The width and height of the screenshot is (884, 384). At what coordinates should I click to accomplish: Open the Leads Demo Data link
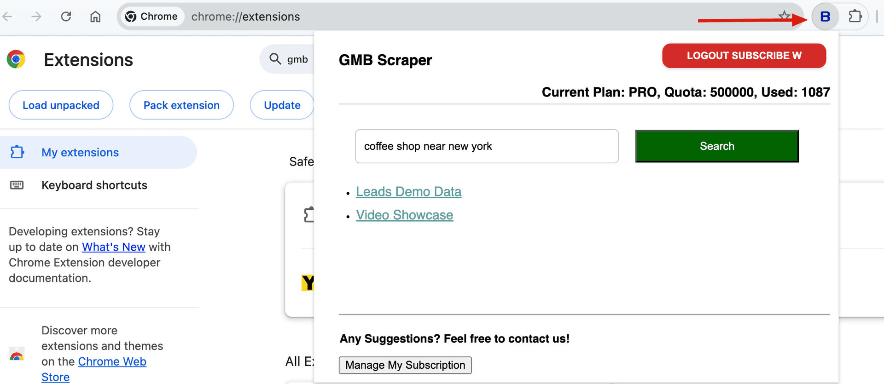pos(408,192)
